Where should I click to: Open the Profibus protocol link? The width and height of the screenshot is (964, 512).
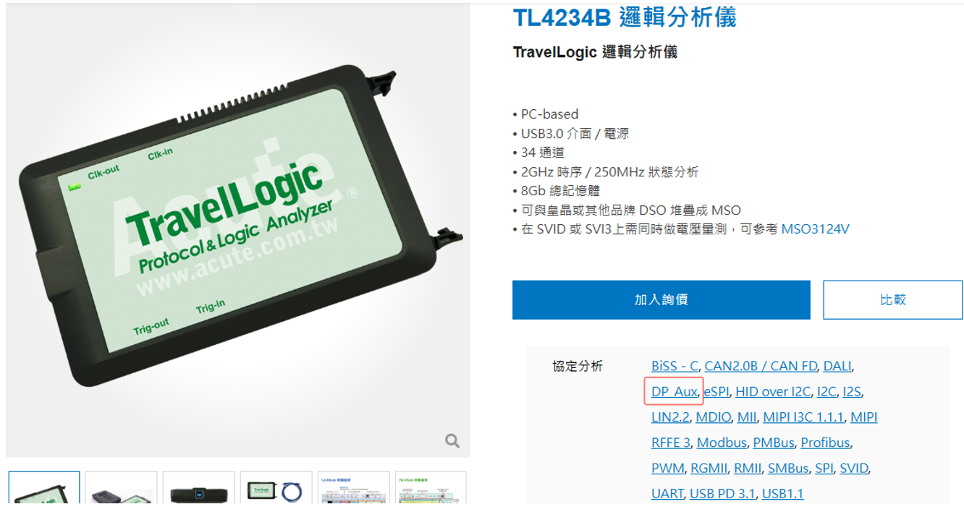825,443
